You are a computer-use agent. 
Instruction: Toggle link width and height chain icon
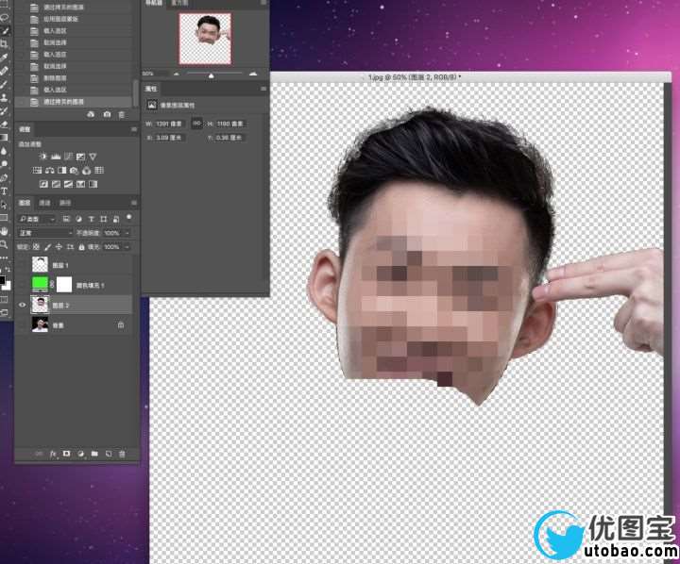(196, 124)
